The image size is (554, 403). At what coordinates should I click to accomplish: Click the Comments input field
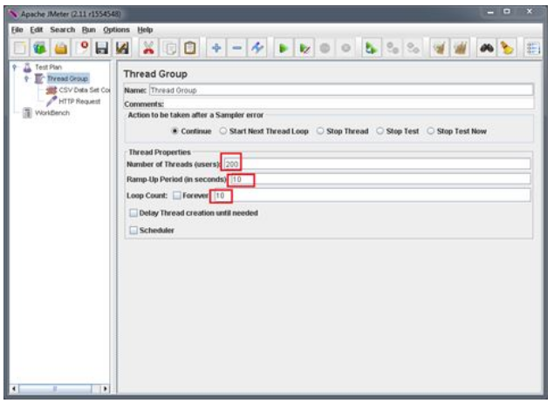click(x=349, y=104)
